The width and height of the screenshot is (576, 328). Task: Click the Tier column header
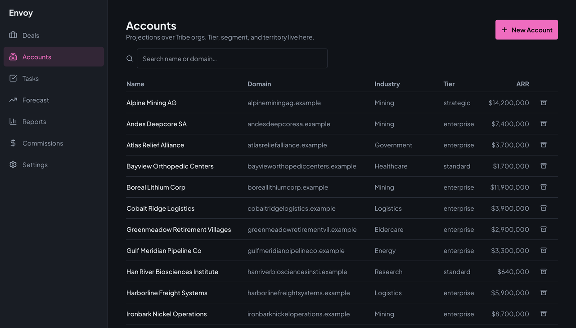point(449,84)
